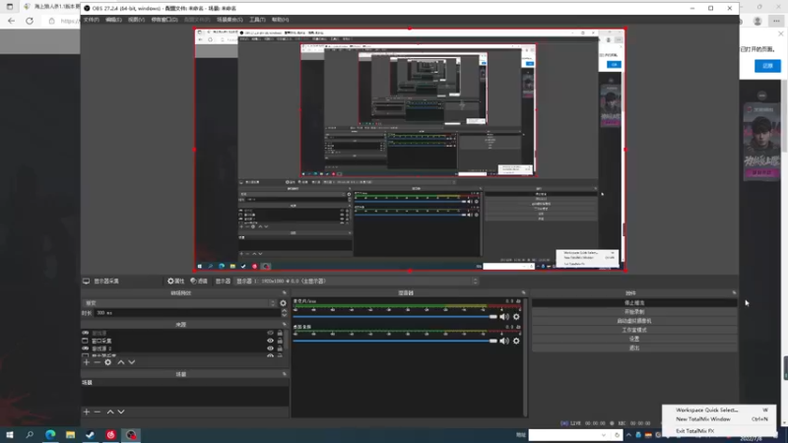Add a new scene with the plus icon

87,411
